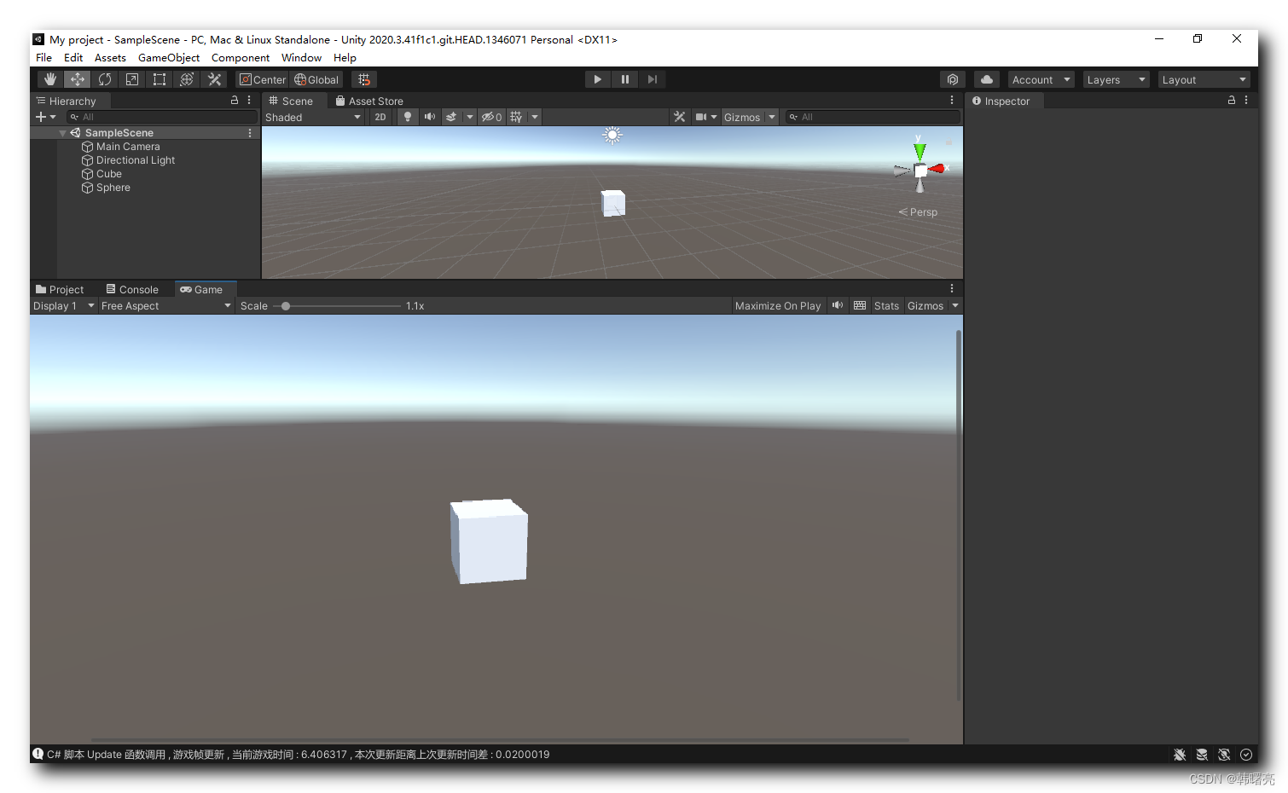Open the Custom Editor Tools menu
The width and height of the screenshot is (1288, 793).
click(214, 78)
